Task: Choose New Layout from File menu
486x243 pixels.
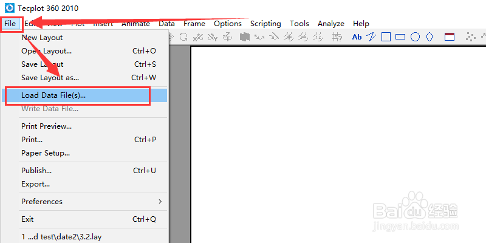Action: point(84,38)
